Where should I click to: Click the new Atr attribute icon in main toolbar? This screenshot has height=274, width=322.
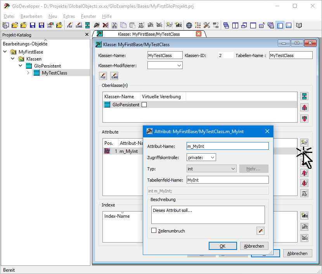click(169, 25)
